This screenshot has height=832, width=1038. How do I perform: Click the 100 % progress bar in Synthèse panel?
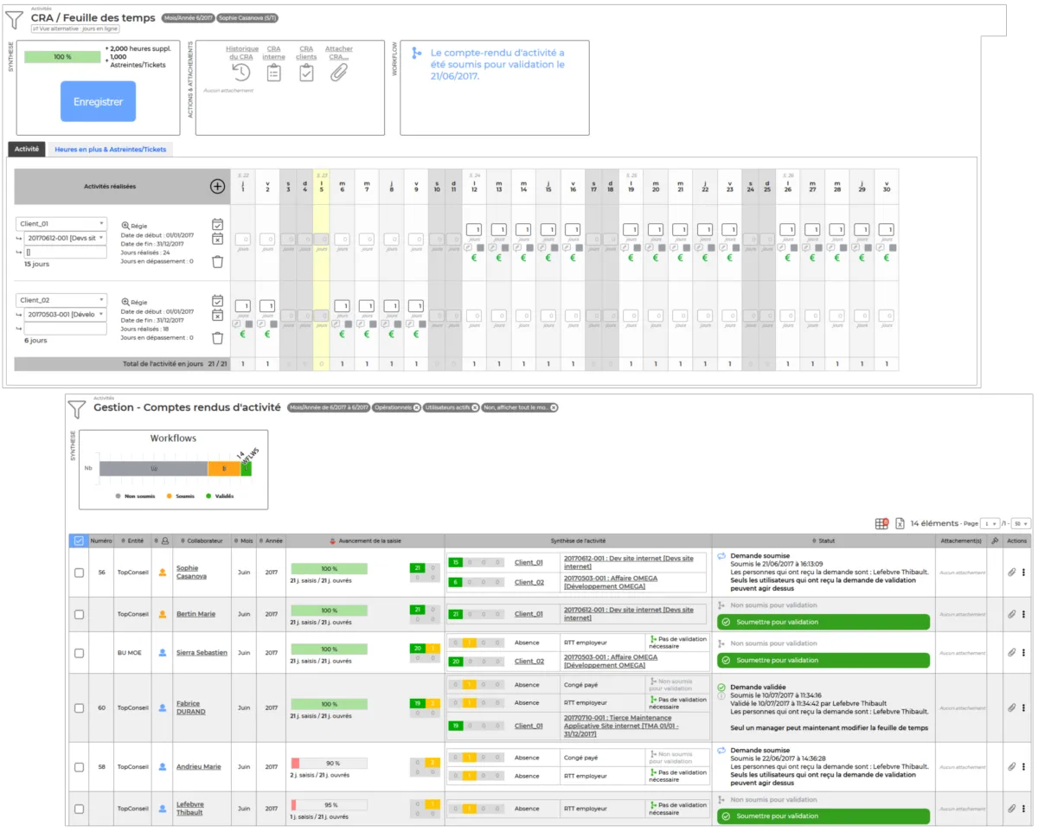(62, 56)
